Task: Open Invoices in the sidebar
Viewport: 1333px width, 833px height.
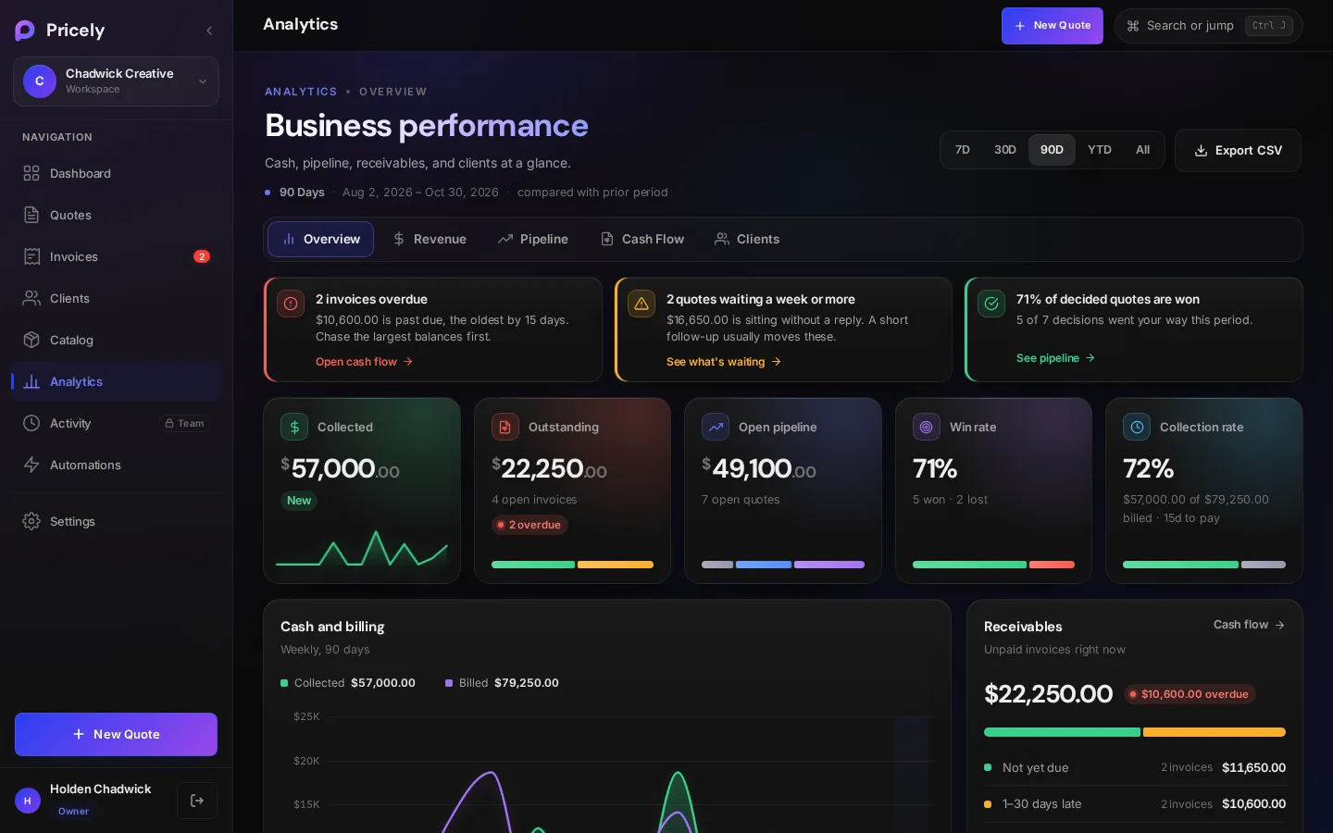Action: click(116, 256)
